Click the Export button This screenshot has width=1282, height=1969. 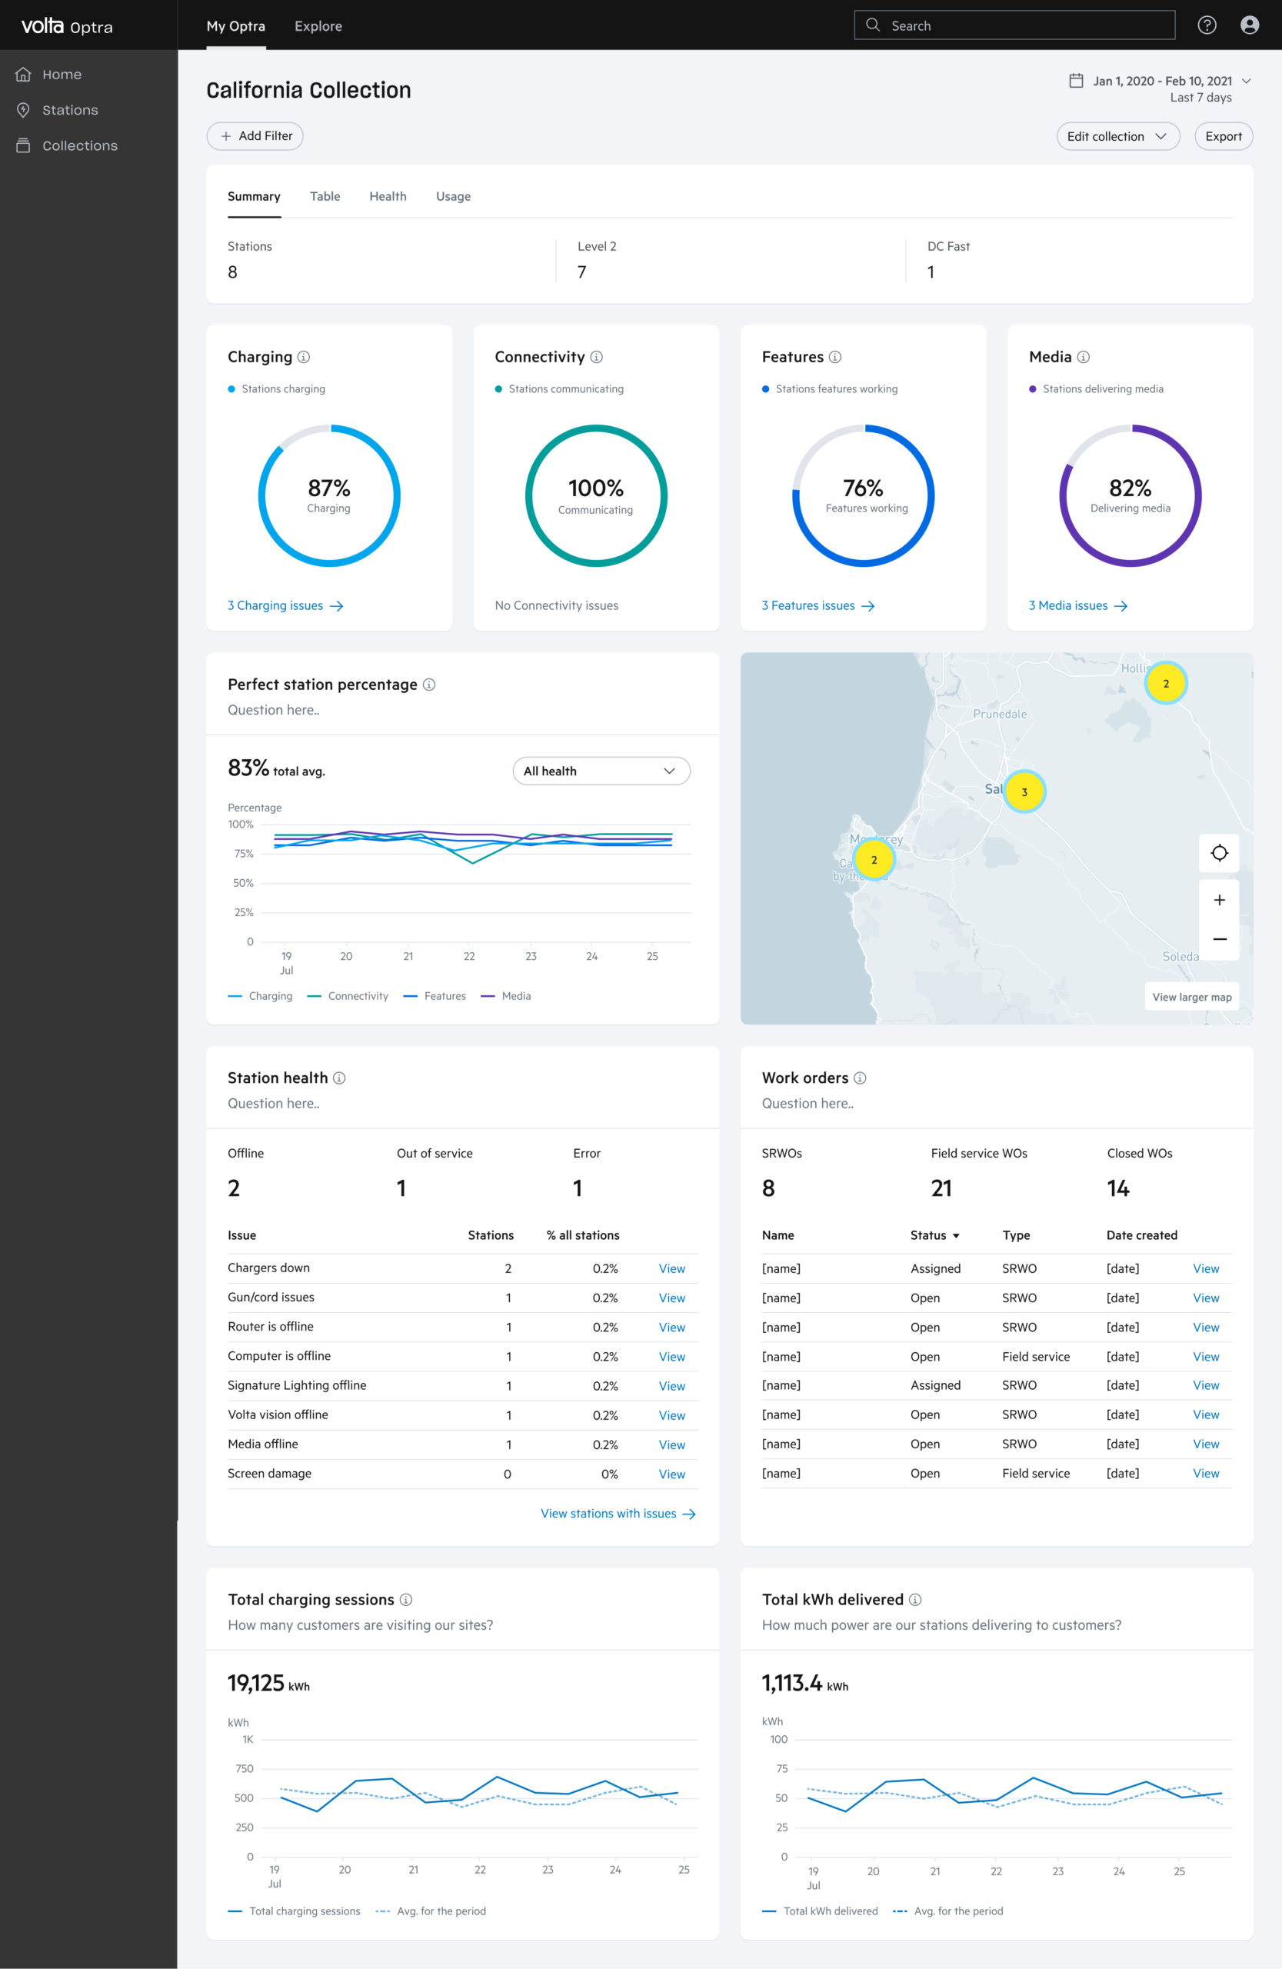click(1224, 136)
